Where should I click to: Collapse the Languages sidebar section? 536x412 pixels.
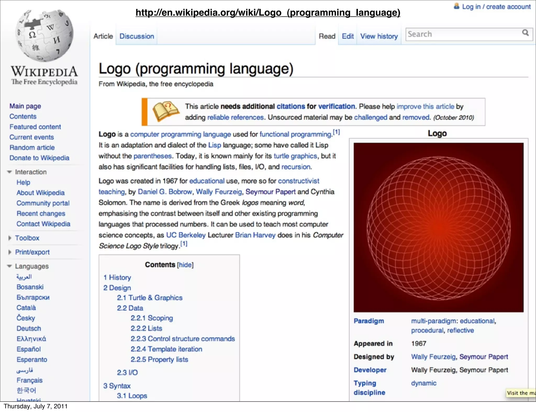point(9,266)
